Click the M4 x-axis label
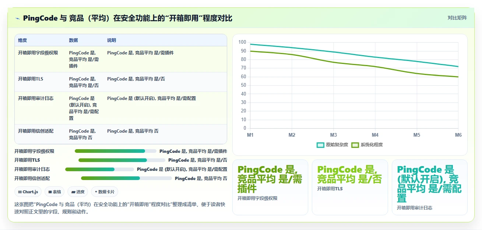Screen dimensions: 482x230 click(x=375, y=135)
